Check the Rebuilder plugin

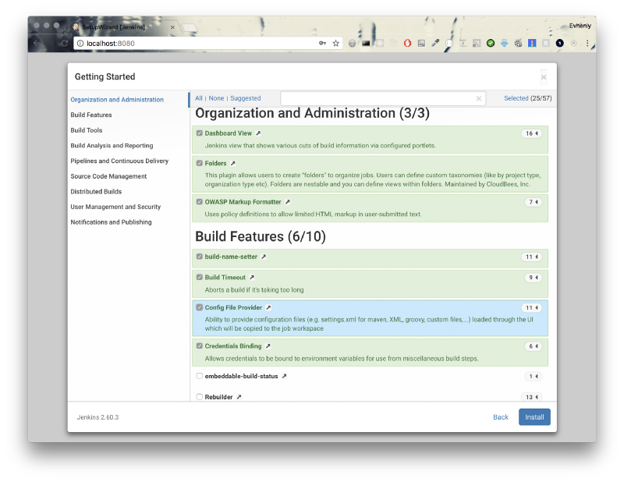point(200,397)
